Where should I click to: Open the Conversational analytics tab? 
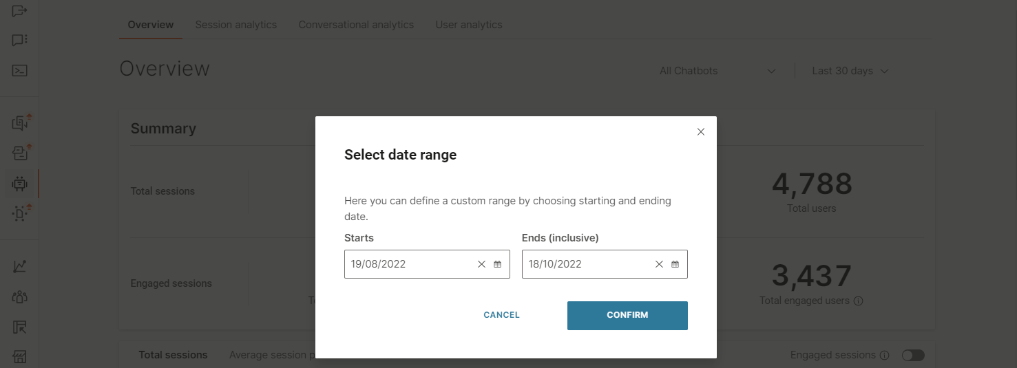(x=356, y=25)
